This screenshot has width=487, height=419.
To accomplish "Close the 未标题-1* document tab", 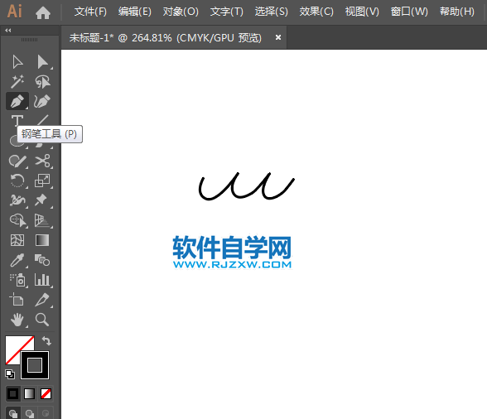I will coord(278,37).
